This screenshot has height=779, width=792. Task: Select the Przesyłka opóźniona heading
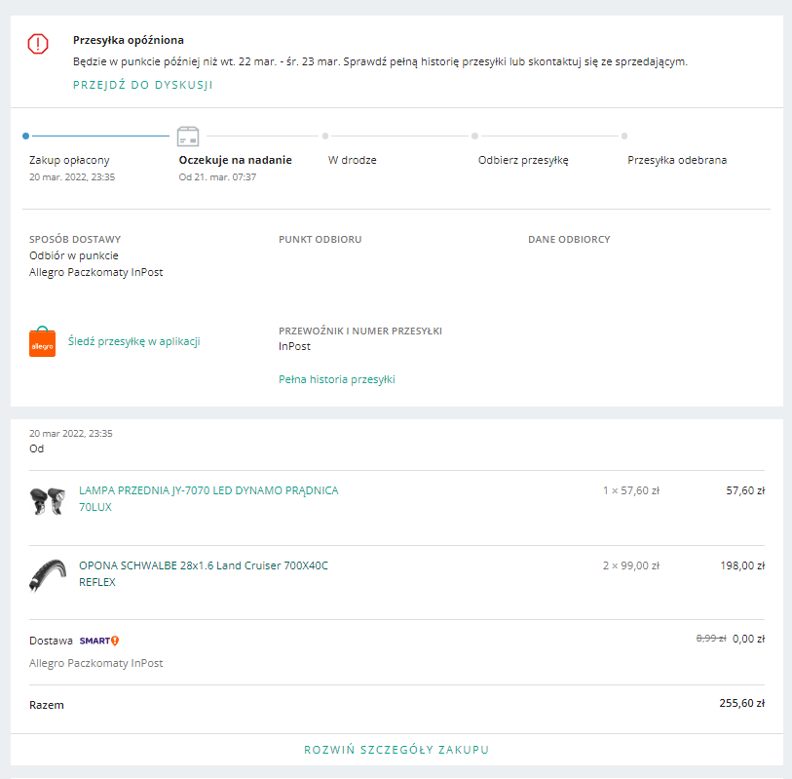pyautogui.click(x=129, y=40)
